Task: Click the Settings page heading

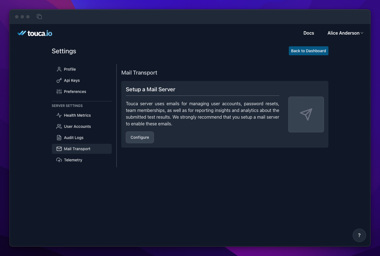Action: (64, 51)
